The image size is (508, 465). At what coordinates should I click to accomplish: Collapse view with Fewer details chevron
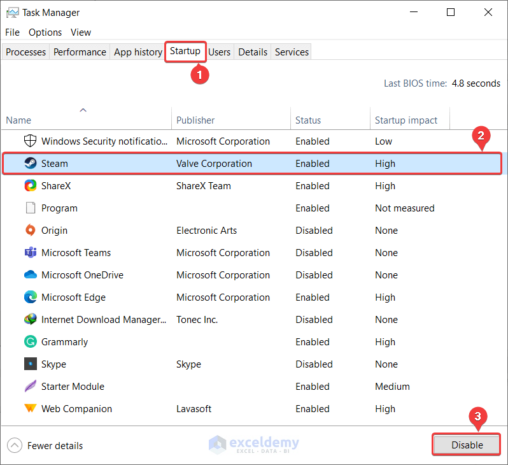15,446
